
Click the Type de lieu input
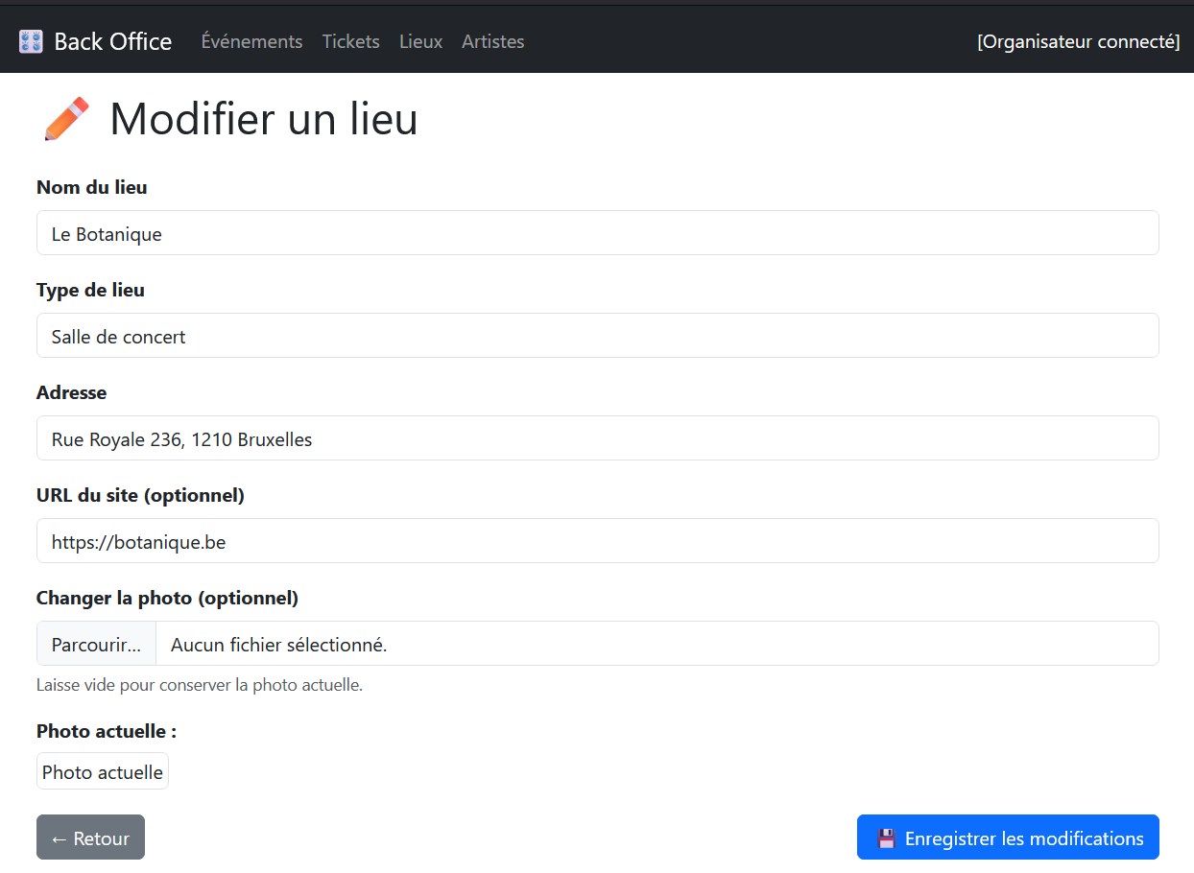(x=597, y=336)
